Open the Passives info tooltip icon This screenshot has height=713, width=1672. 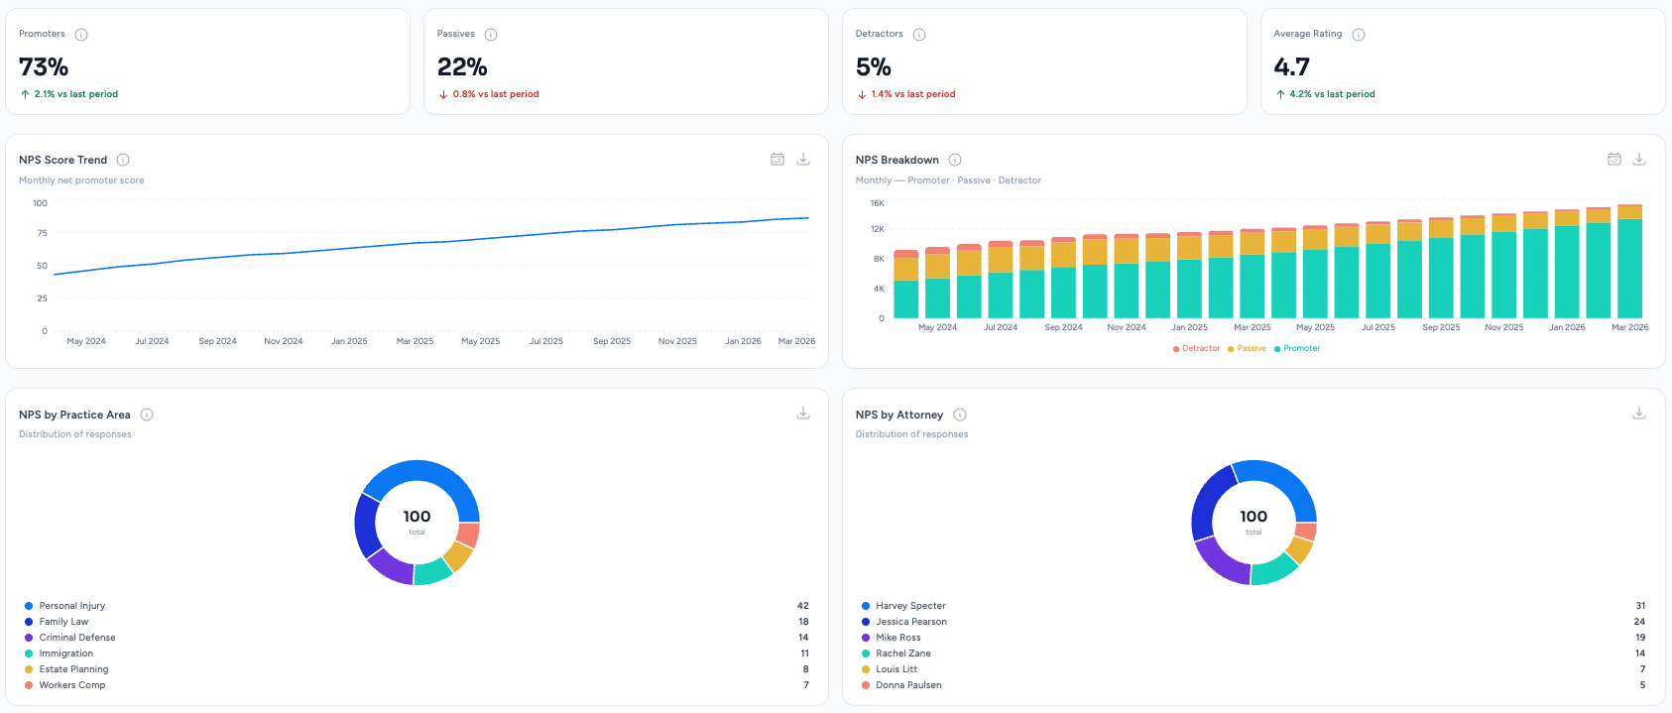(491, 35)
